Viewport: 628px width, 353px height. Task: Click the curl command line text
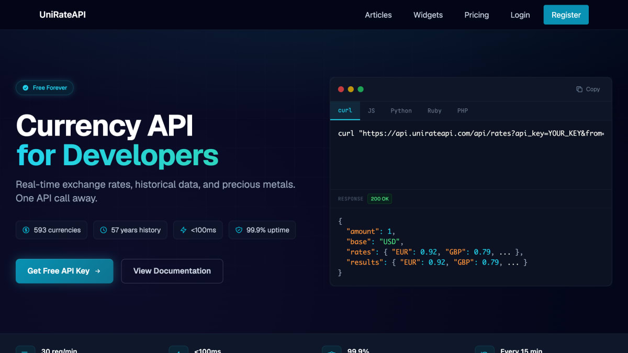(x=471, y=133)
